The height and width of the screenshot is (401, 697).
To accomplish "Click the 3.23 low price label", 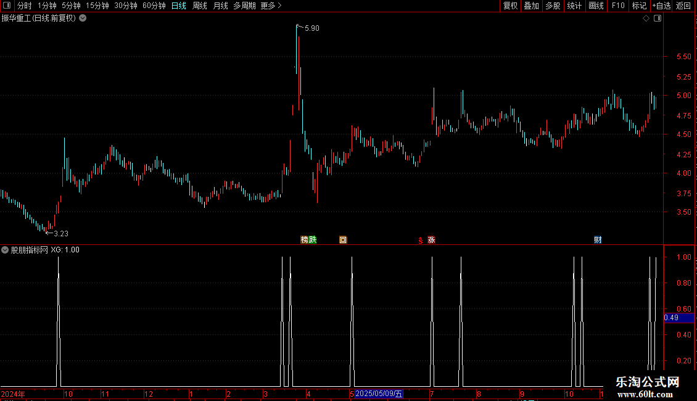I will click(61, 234).
